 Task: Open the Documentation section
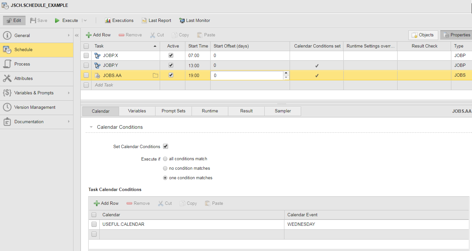coord(29,122)
